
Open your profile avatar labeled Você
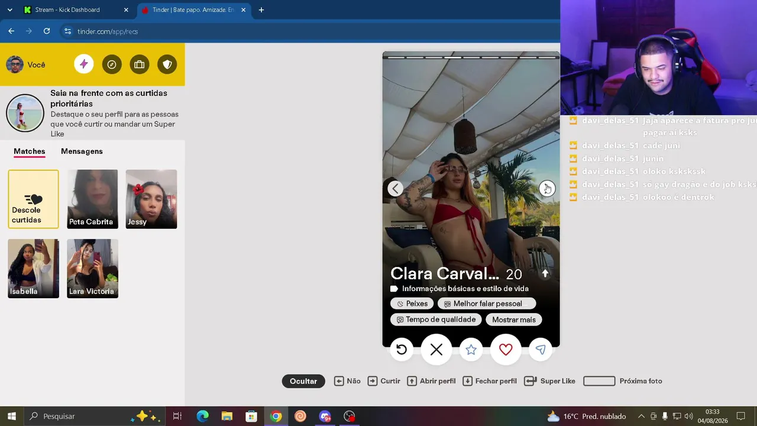pyautogui.click(x=25, y=64)
